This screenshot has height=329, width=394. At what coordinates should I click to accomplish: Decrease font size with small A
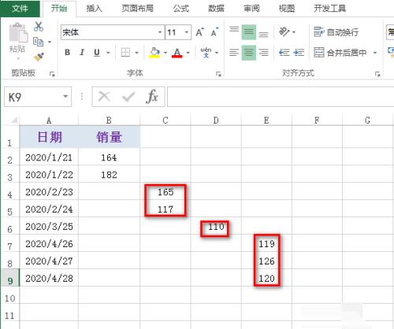(214, 32)
